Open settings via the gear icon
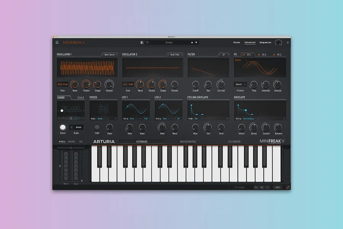The image size is (343, 229). [288, 42]
